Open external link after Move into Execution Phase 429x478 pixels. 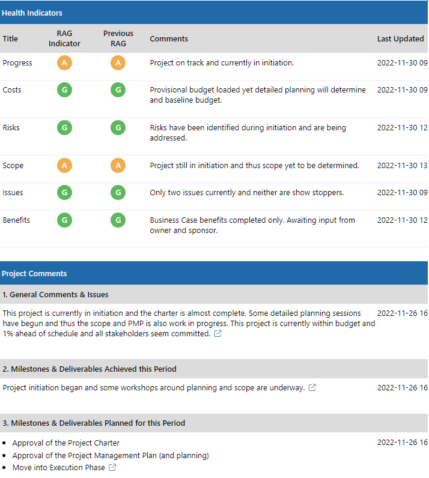click(112, 467)
